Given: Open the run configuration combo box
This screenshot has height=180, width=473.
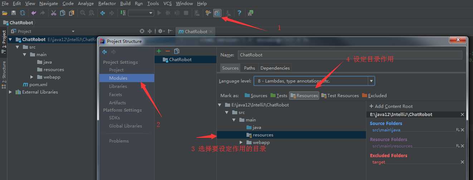Looking at the screenshot, I should (x=141, y=13).
